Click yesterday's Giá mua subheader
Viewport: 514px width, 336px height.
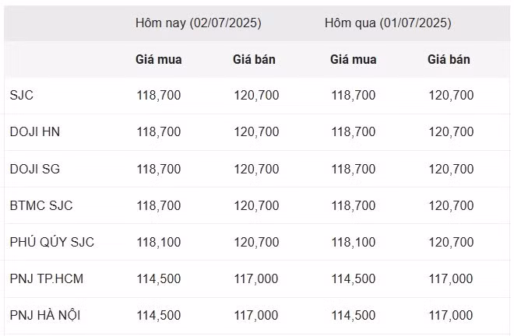tap(353, 59)
